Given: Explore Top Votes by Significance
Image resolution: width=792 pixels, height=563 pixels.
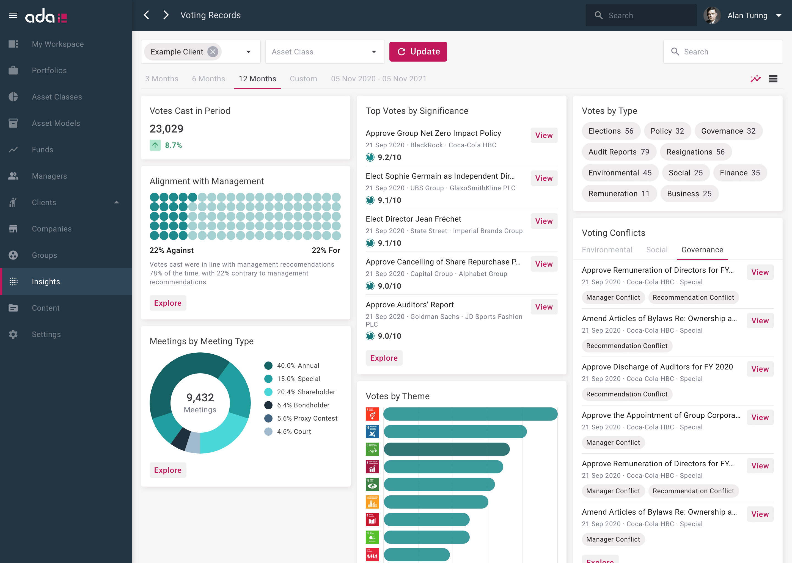Looking at the screenshot, I should [384, 358].
